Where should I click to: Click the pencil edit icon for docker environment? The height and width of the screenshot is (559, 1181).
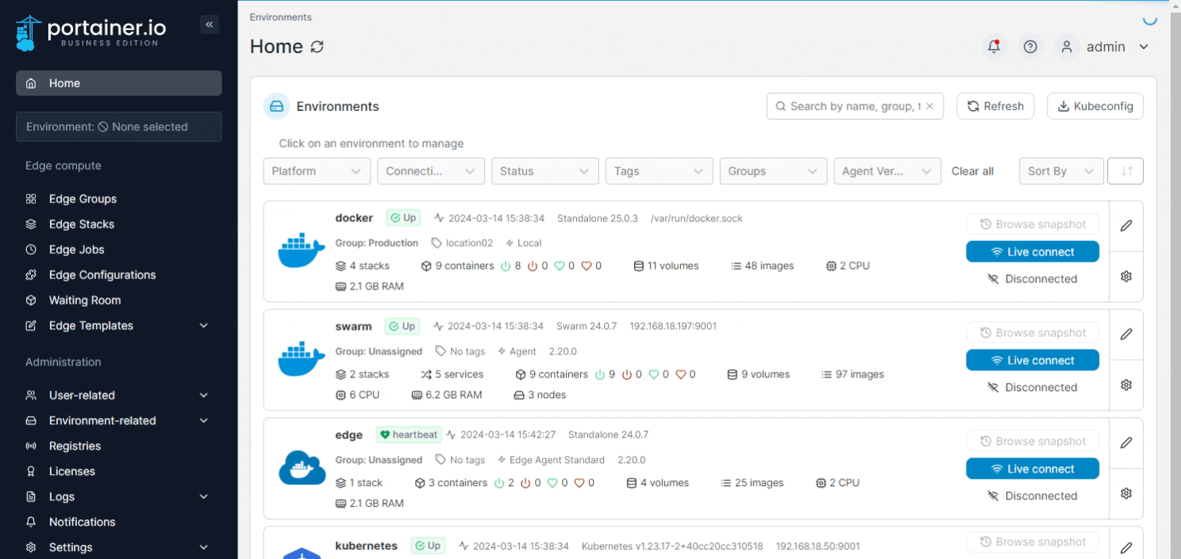[1125, 226]
